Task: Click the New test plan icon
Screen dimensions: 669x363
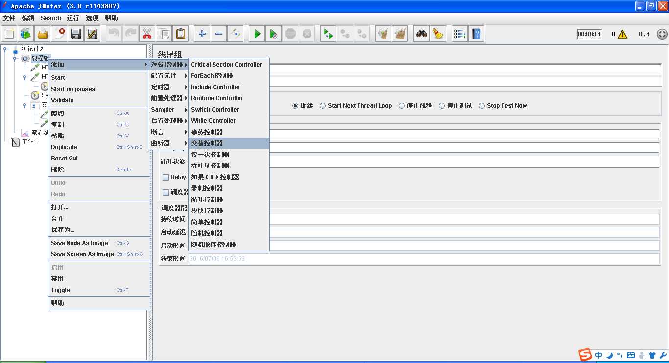Action: [9, 34]
